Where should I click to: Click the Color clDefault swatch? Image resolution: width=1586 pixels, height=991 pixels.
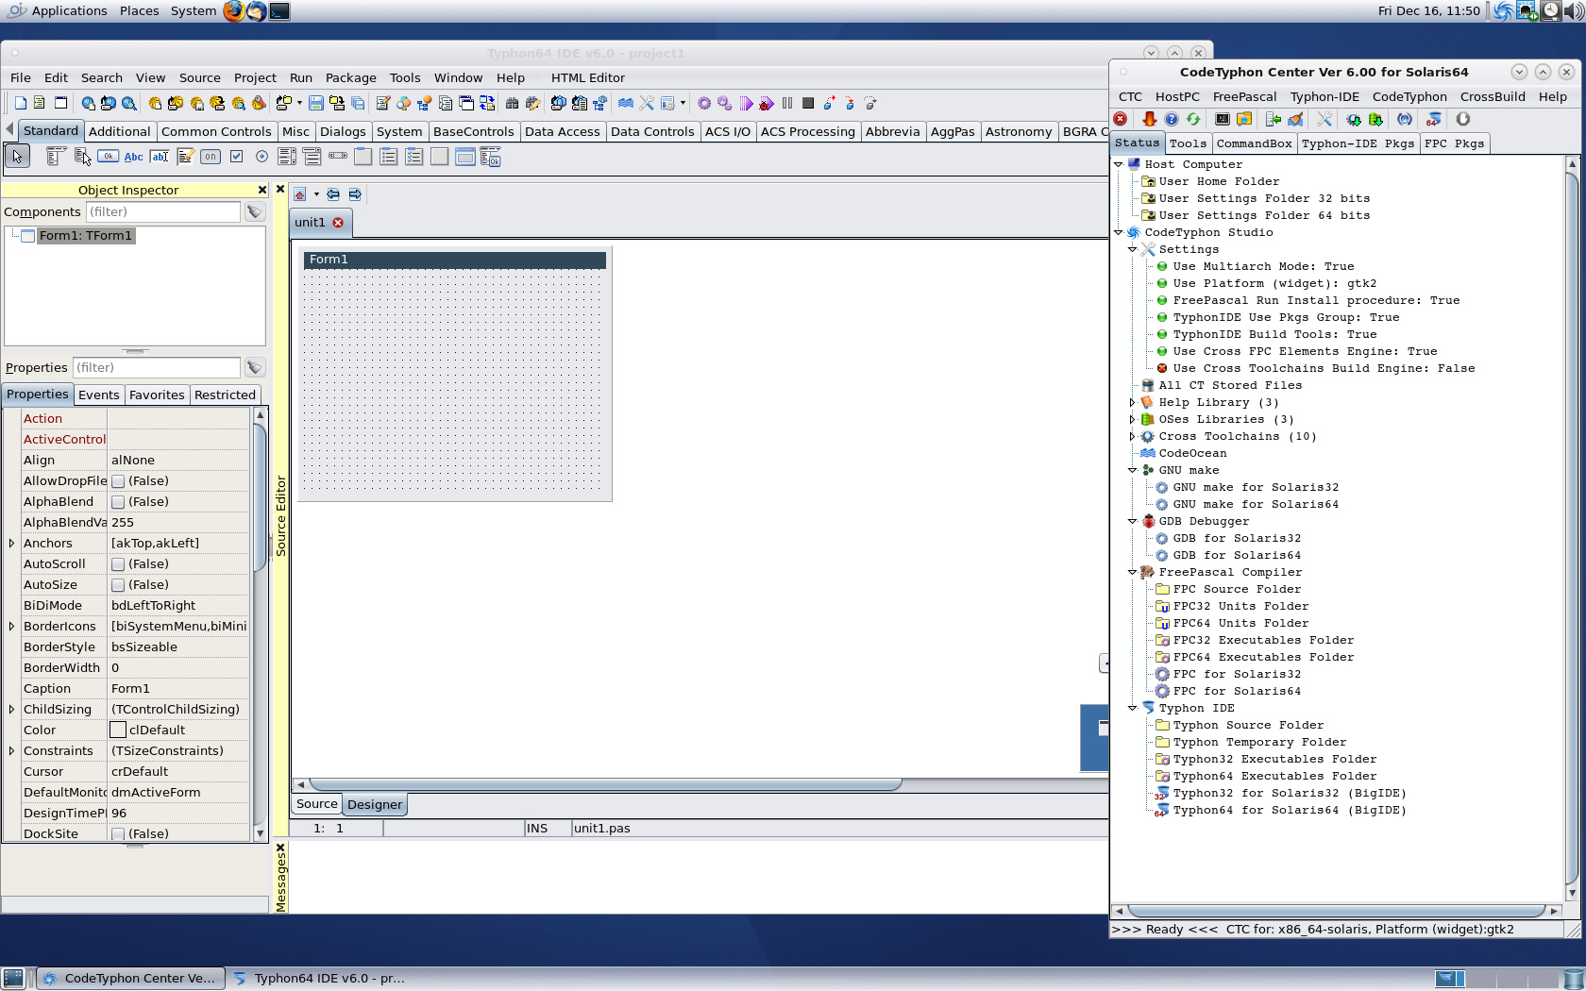[118, 731]
